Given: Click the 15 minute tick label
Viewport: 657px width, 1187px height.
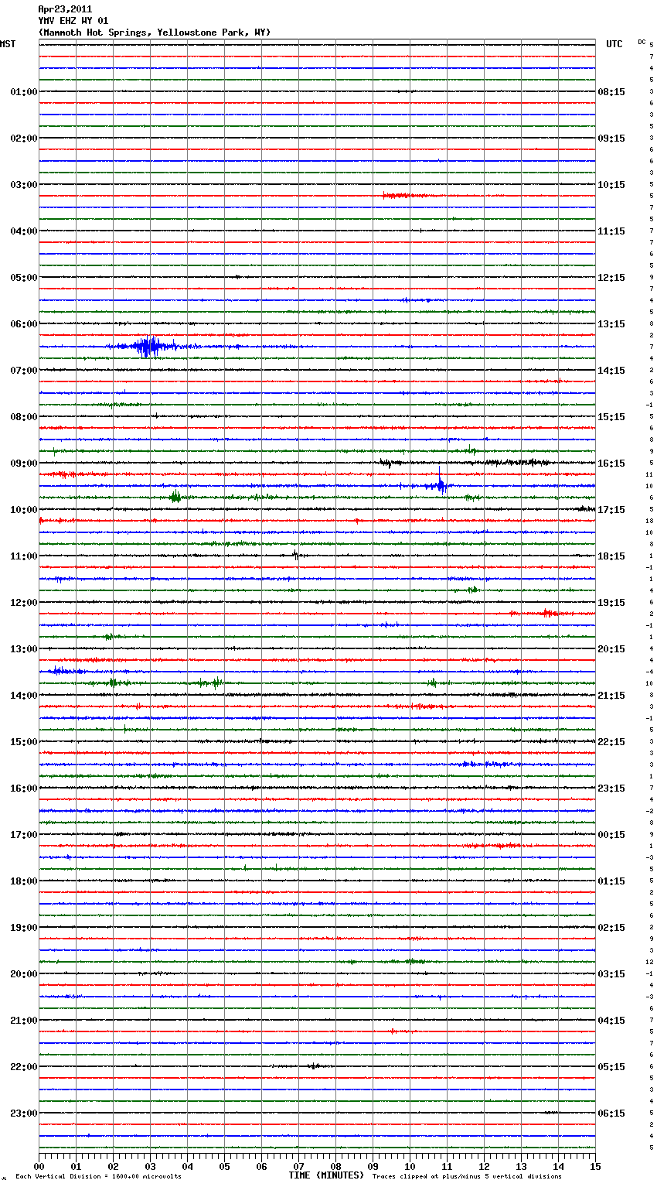Looking at the screenshot, I should pyautogui.click(x=595, y=1166).
